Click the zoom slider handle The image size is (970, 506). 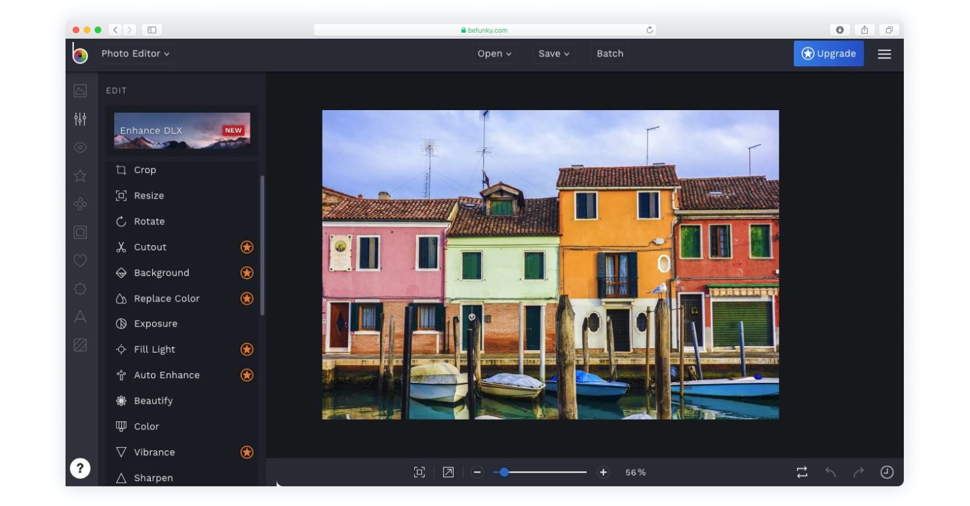(x=503, y=472)
